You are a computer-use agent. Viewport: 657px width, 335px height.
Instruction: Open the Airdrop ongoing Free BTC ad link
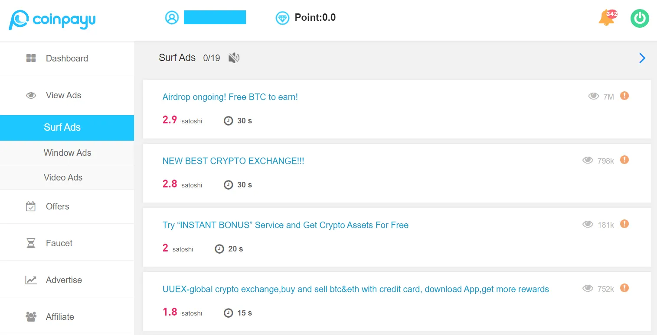[230, 97]
